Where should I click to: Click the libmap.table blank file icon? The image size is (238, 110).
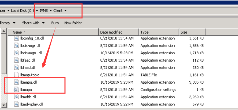pyautogui.click(x=16, y=75)
